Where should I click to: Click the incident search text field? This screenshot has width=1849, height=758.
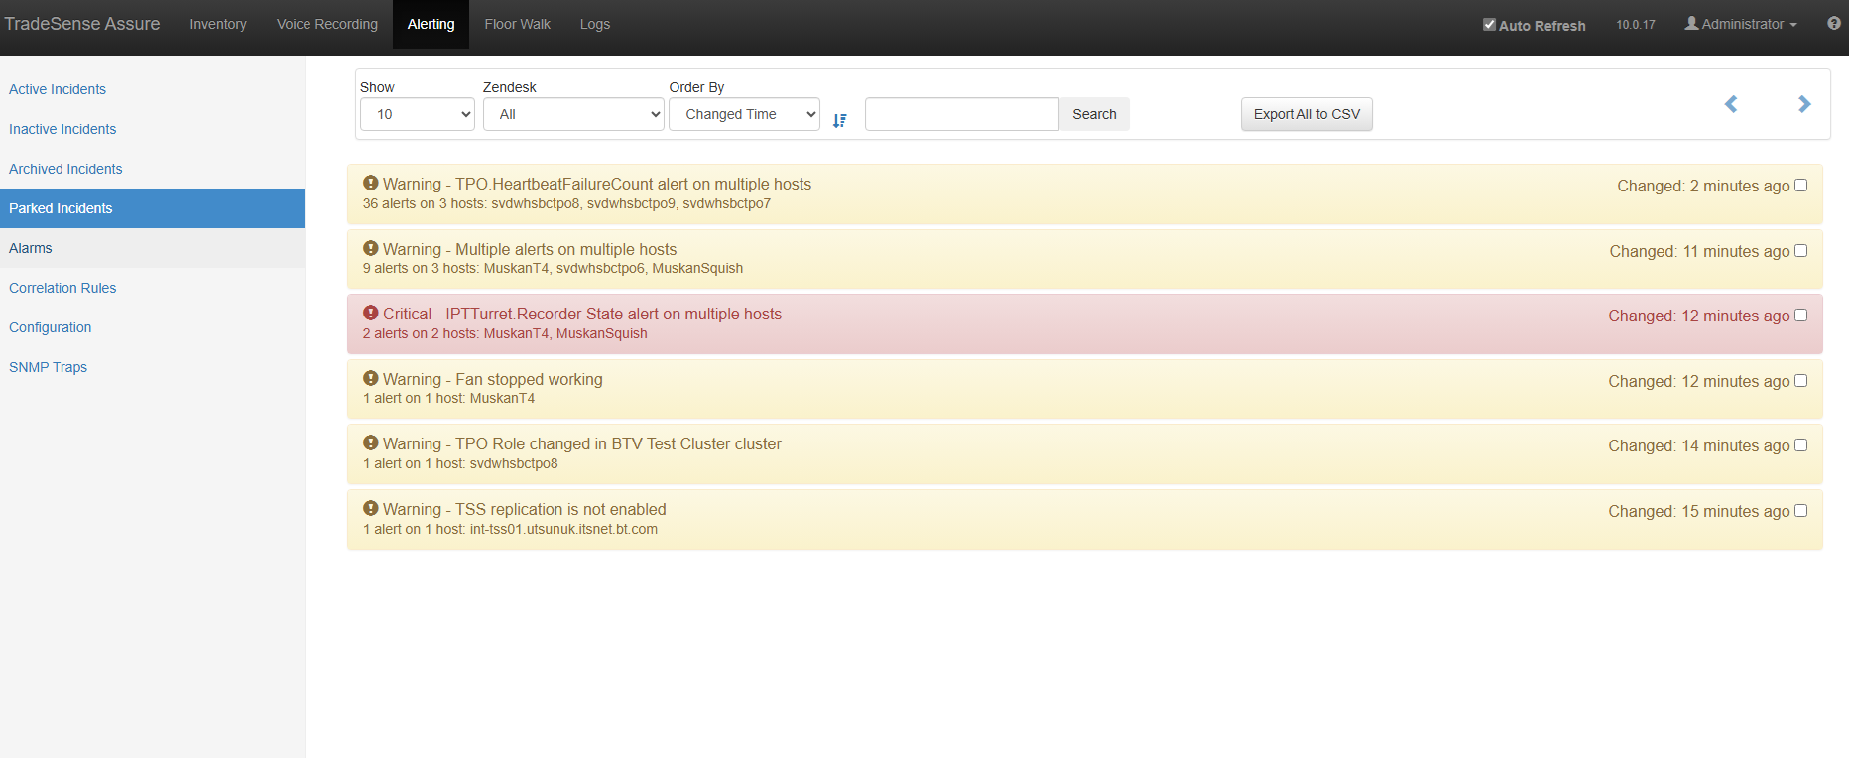(962, 114)
